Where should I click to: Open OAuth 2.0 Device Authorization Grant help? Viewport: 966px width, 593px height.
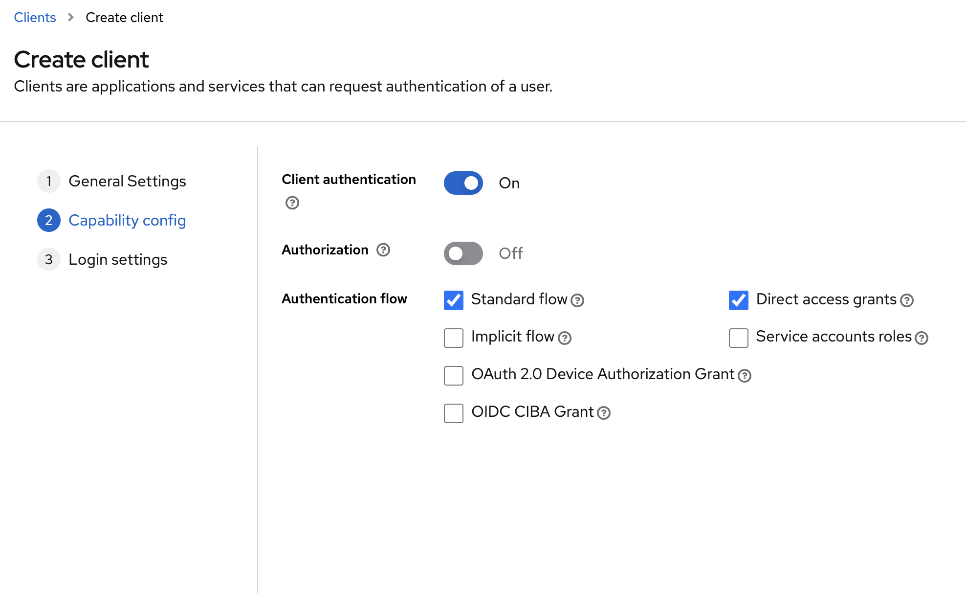[x=745, y=376]
